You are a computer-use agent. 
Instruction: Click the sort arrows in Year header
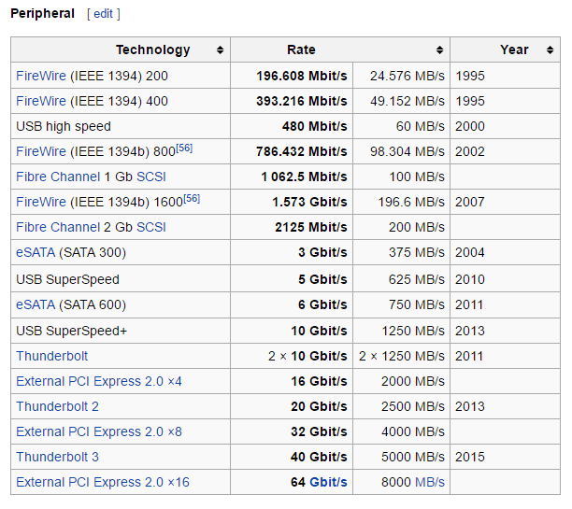[549, 50]
